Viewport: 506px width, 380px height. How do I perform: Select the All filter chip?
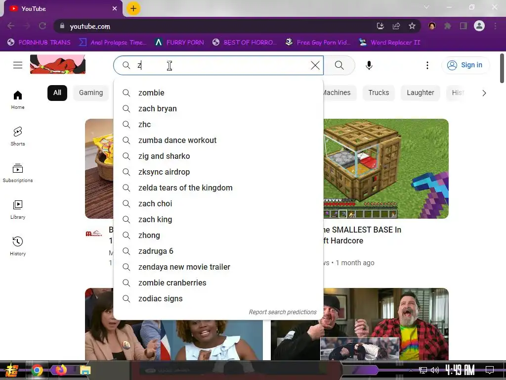pos(57,93)
